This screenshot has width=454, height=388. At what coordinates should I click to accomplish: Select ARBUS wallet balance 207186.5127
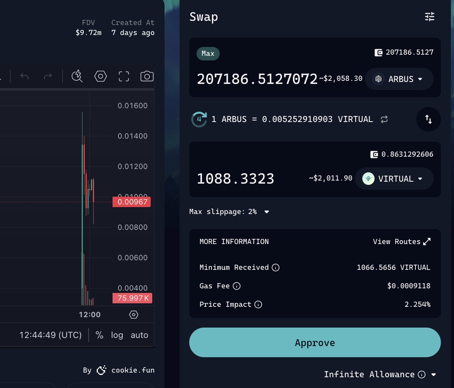[404, 52]
